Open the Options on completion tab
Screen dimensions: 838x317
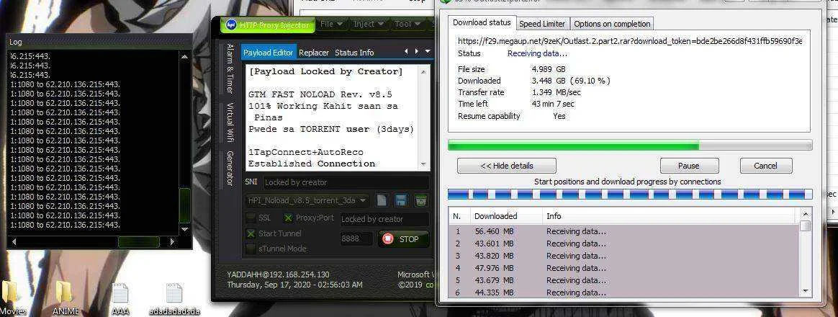[612, 24]
